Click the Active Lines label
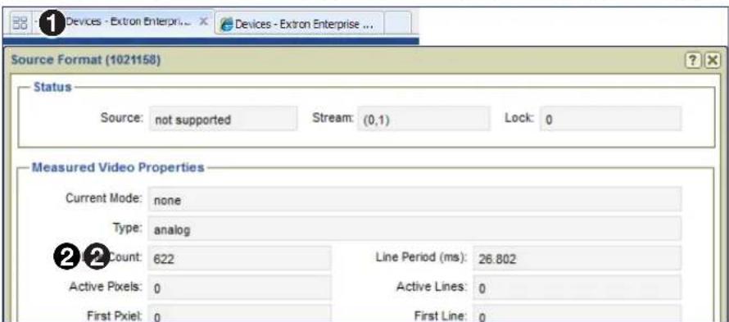The width and height of the screenshot is (729, 322). pyautogui.click(x=432, y=287)
